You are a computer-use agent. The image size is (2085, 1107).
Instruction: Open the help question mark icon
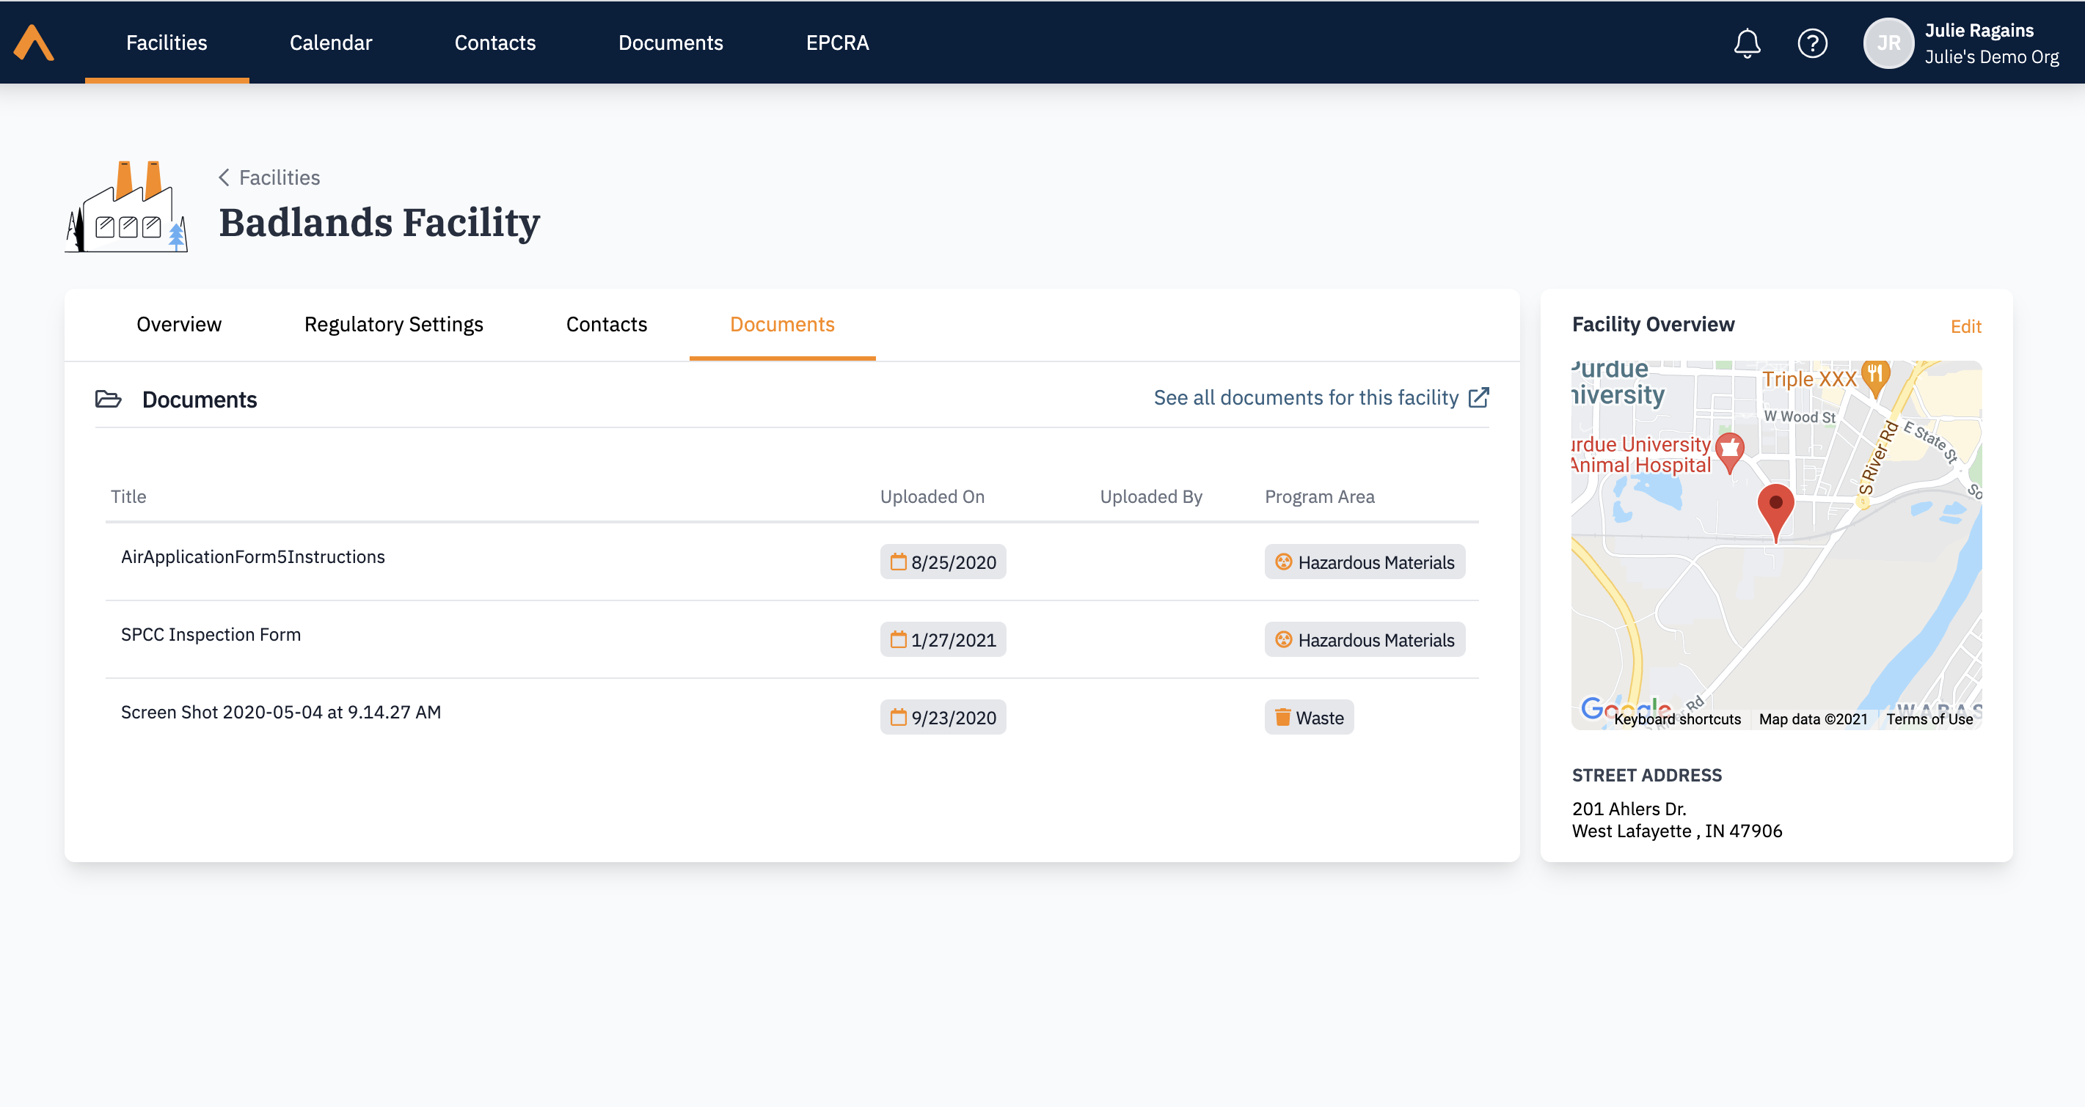coord(1813,43)
